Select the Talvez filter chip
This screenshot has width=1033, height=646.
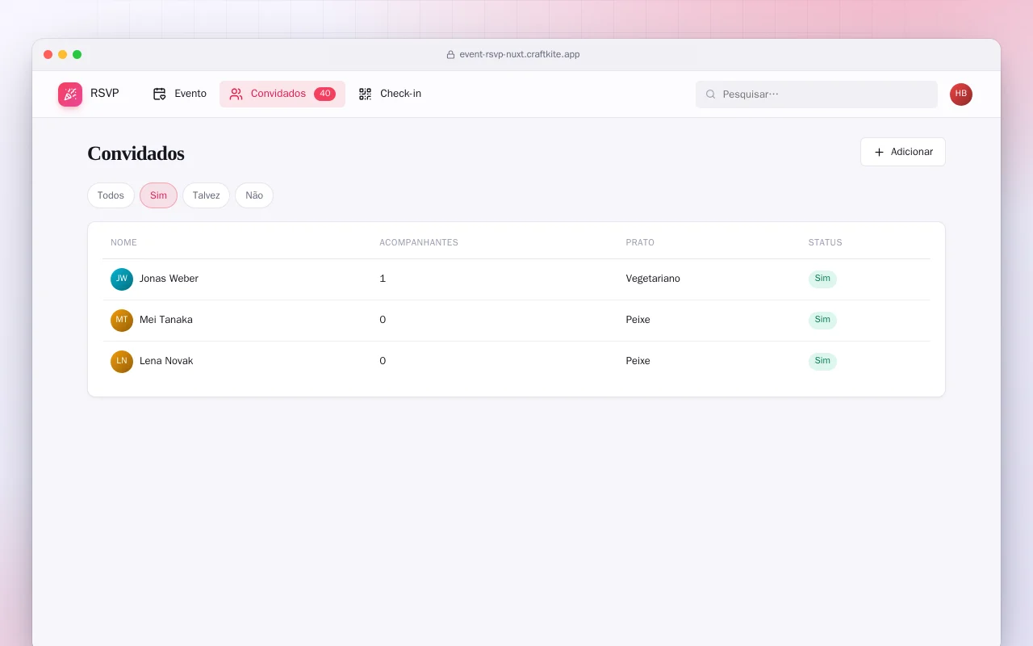[206, 195]
